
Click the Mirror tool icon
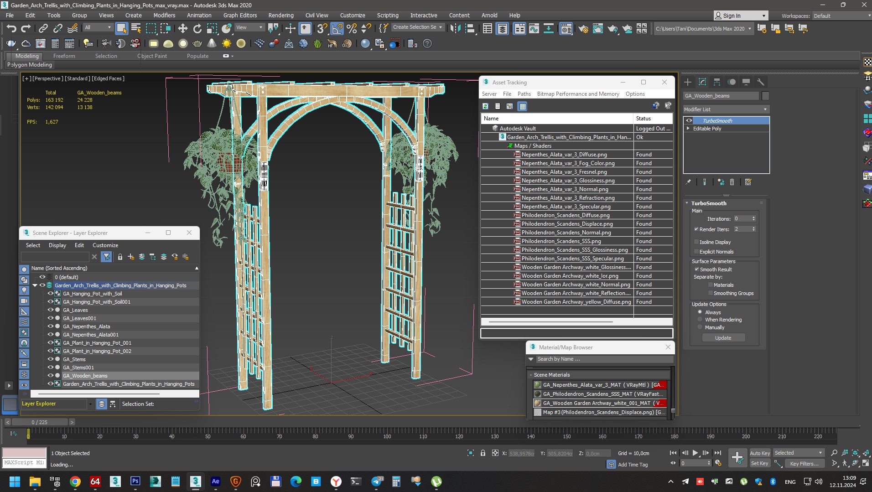pos(455,29)
